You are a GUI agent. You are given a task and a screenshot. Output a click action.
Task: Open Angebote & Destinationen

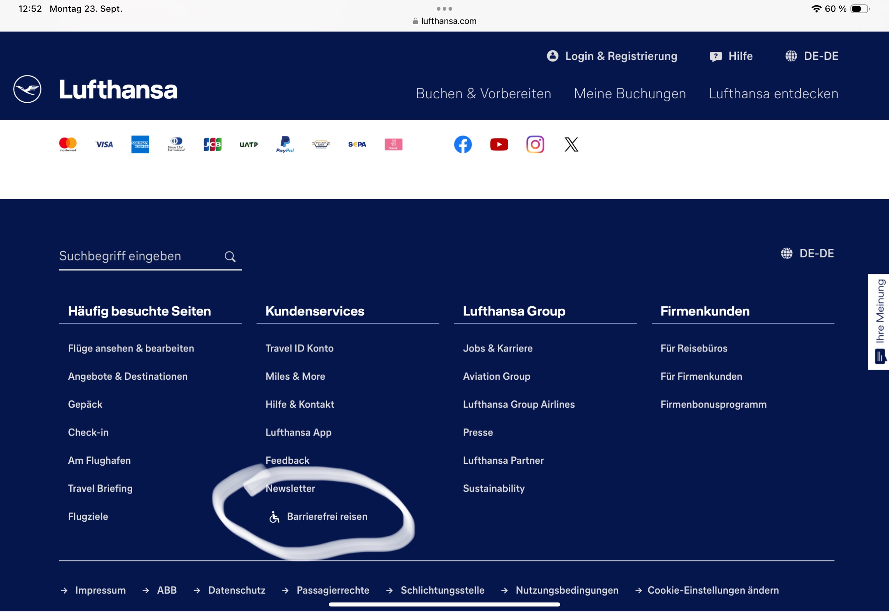128,376
